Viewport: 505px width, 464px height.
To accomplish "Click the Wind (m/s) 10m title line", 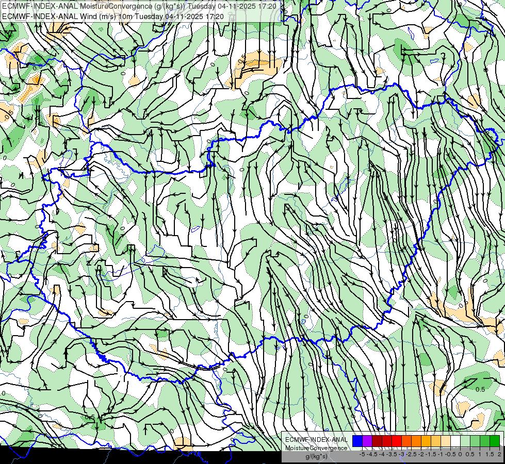I will (x=113, y=16).
